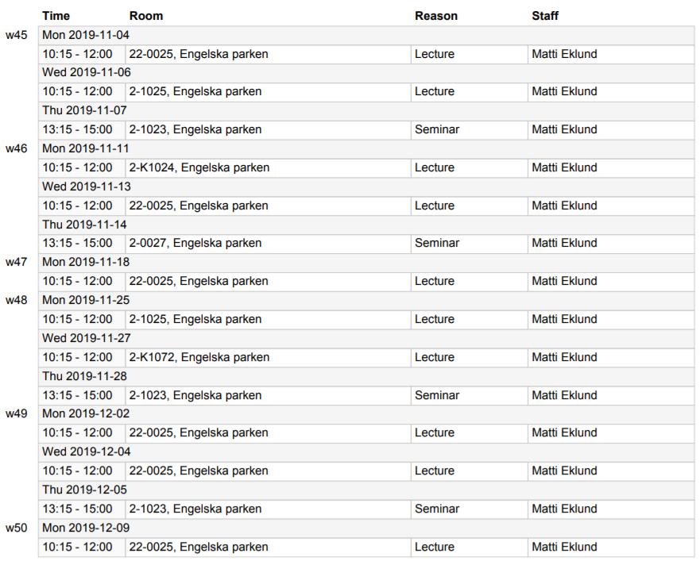Click the w49 week label
The width and height of the screenshot is (700, 565).
17,413
